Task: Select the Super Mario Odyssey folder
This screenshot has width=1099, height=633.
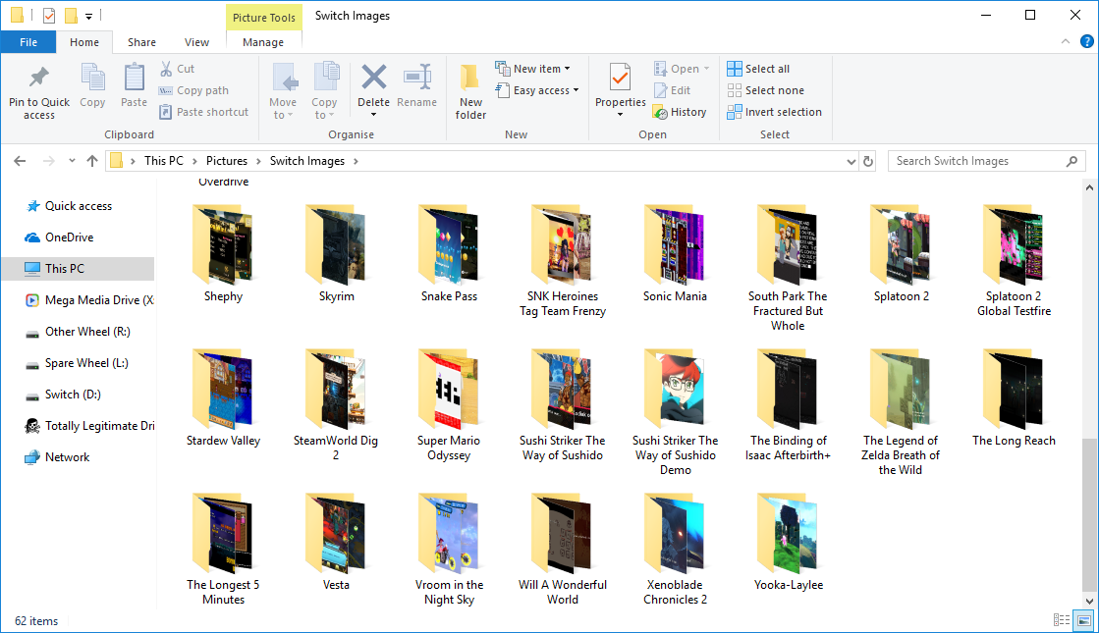Action: point(449,404)
